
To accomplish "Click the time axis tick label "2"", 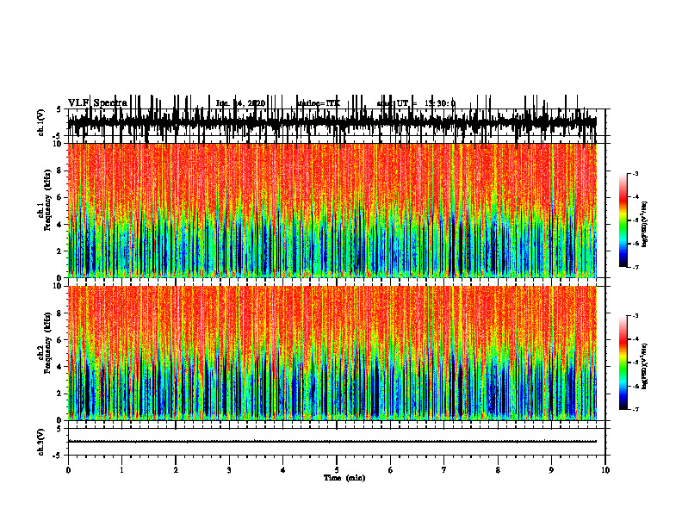I will pyautogui.click(x=176, y=470).
